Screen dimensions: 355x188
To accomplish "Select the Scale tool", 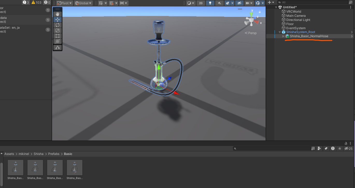I will point(58,30).
